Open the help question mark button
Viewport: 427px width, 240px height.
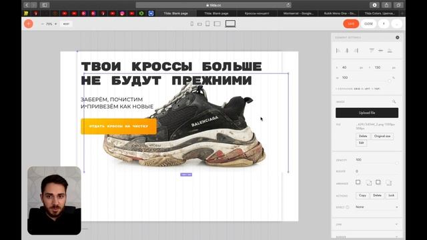[384, 24]
